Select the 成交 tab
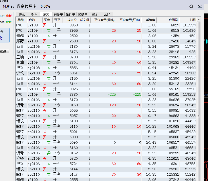Screen dimensions: 208x181 (x=46, y=14)
